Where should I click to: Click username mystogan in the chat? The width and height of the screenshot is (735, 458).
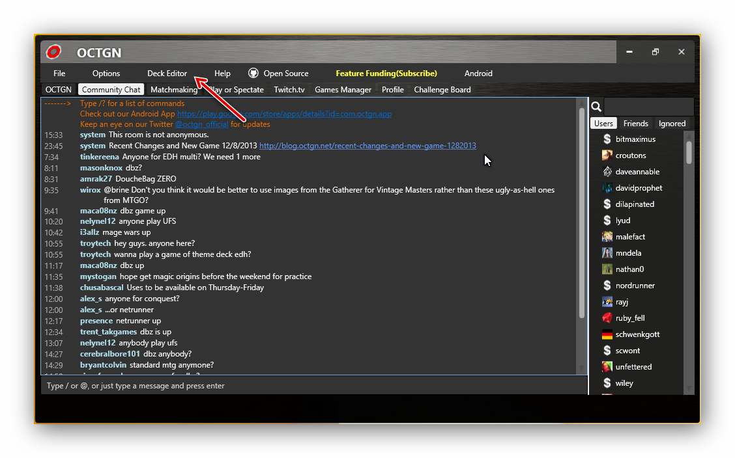pyautogui.click(x=98, y=276)
